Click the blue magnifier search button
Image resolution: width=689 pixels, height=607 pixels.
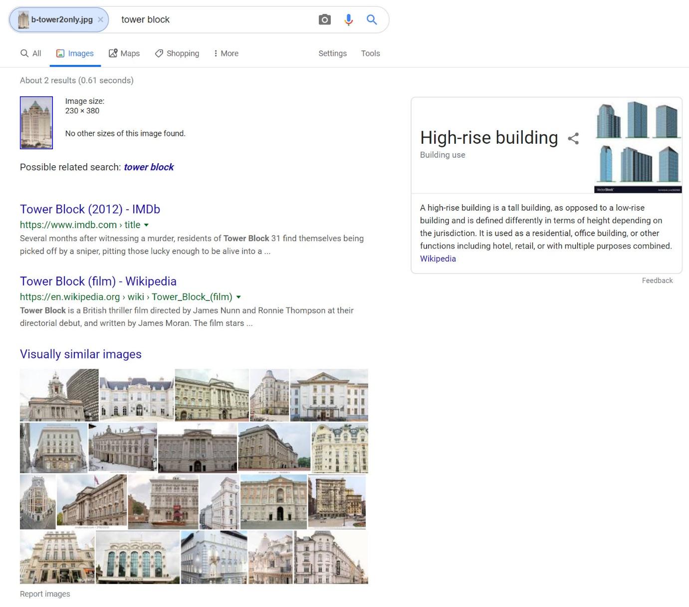tap(372, 19)
